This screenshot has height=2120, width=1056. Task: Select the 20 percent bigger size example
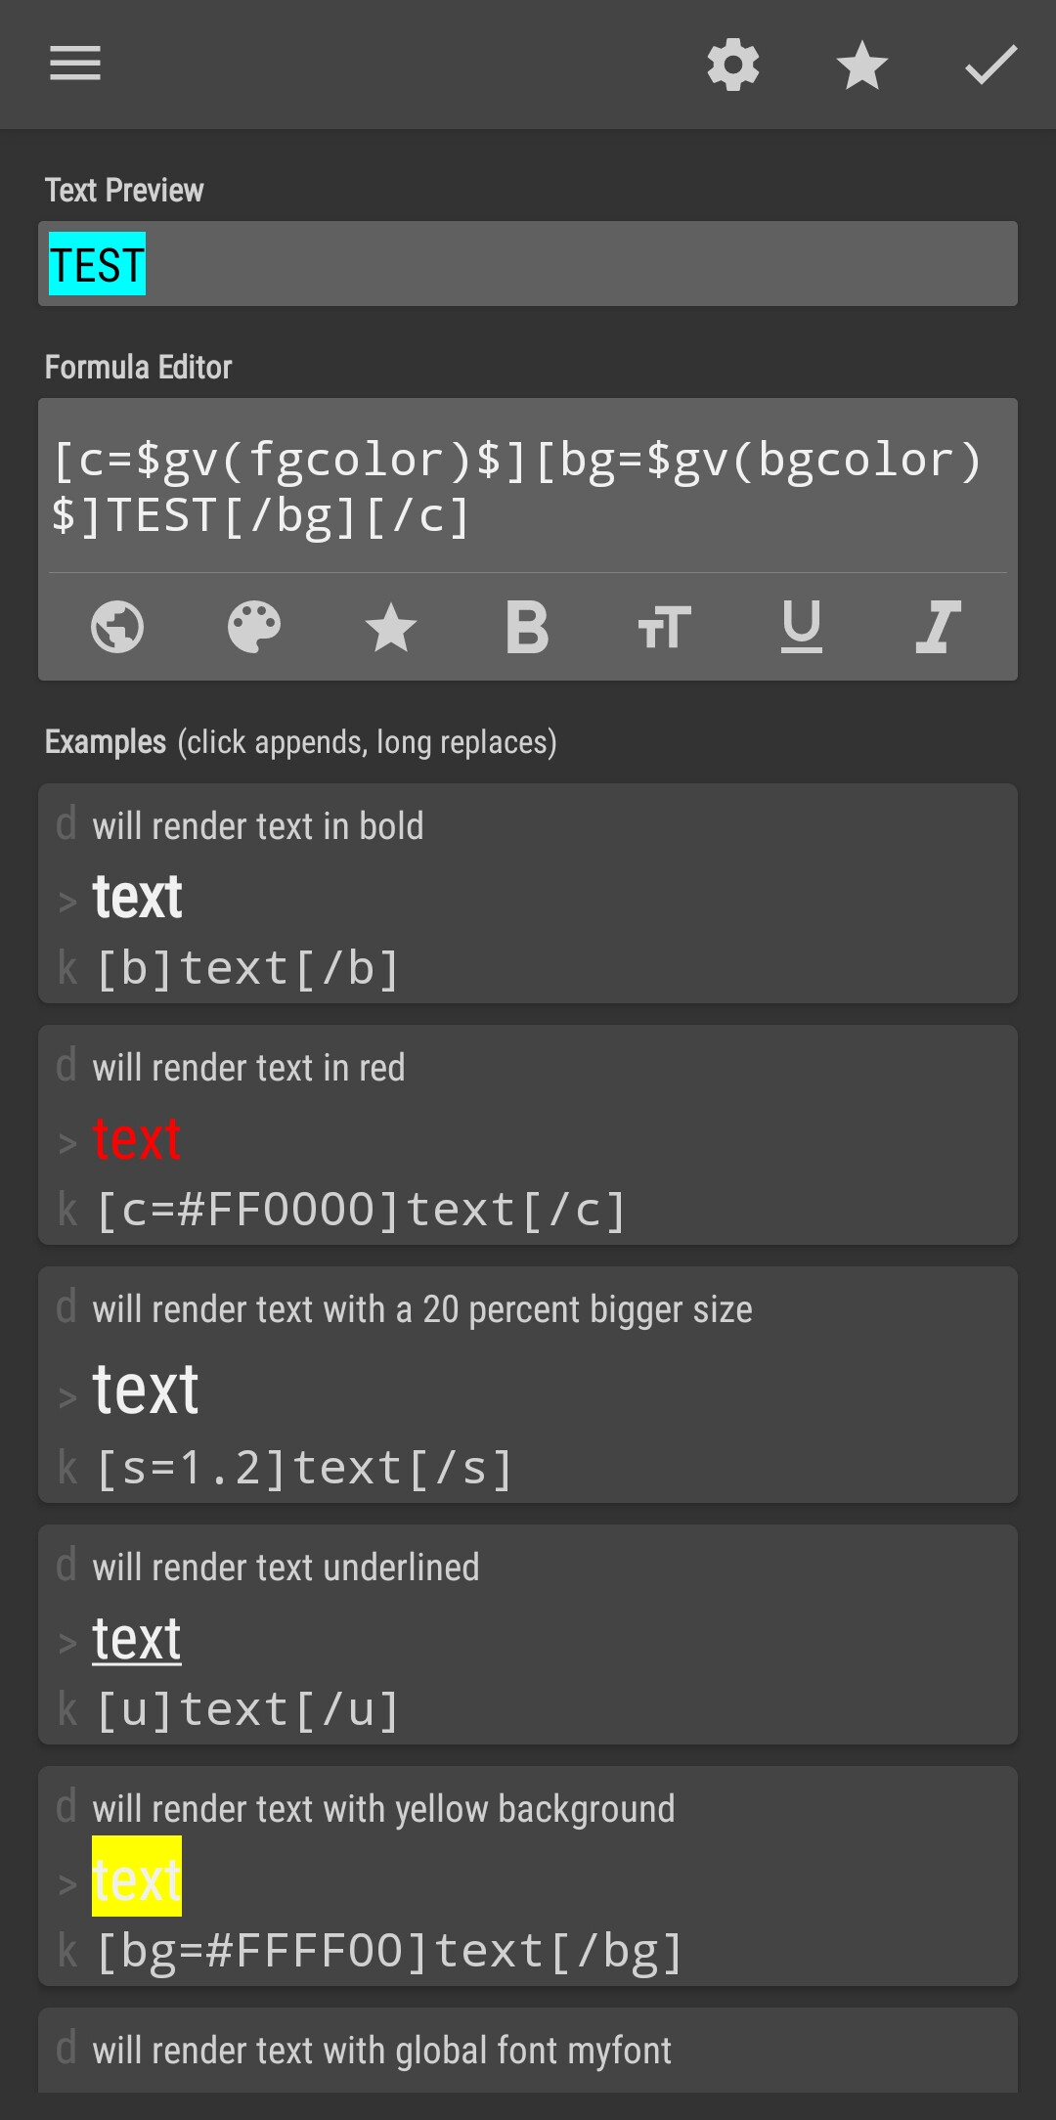click(528, 1385)
